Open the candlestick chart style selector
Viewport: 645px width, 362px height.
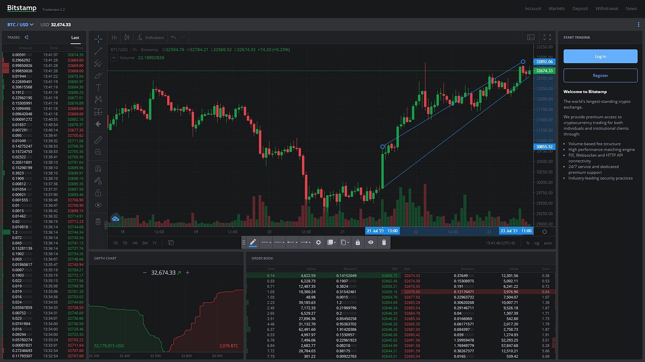click(x=127, y=37)
